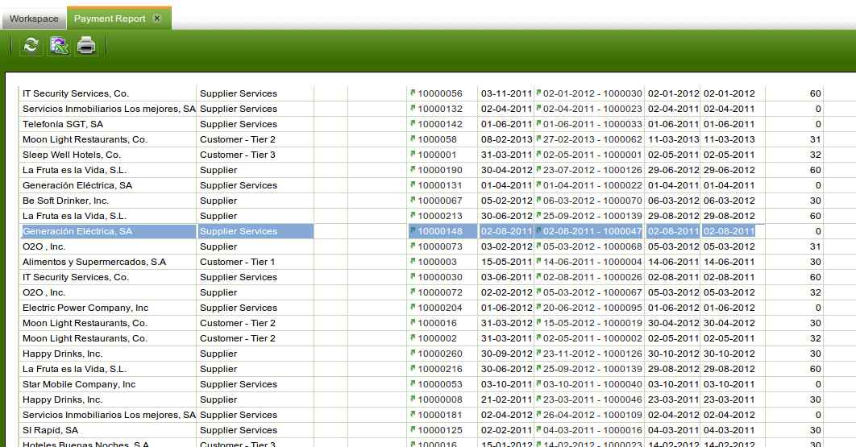Screen dimensions: 856x447
Task: Open invoice number 10000030 link
Action: click(x=440, y=277)
